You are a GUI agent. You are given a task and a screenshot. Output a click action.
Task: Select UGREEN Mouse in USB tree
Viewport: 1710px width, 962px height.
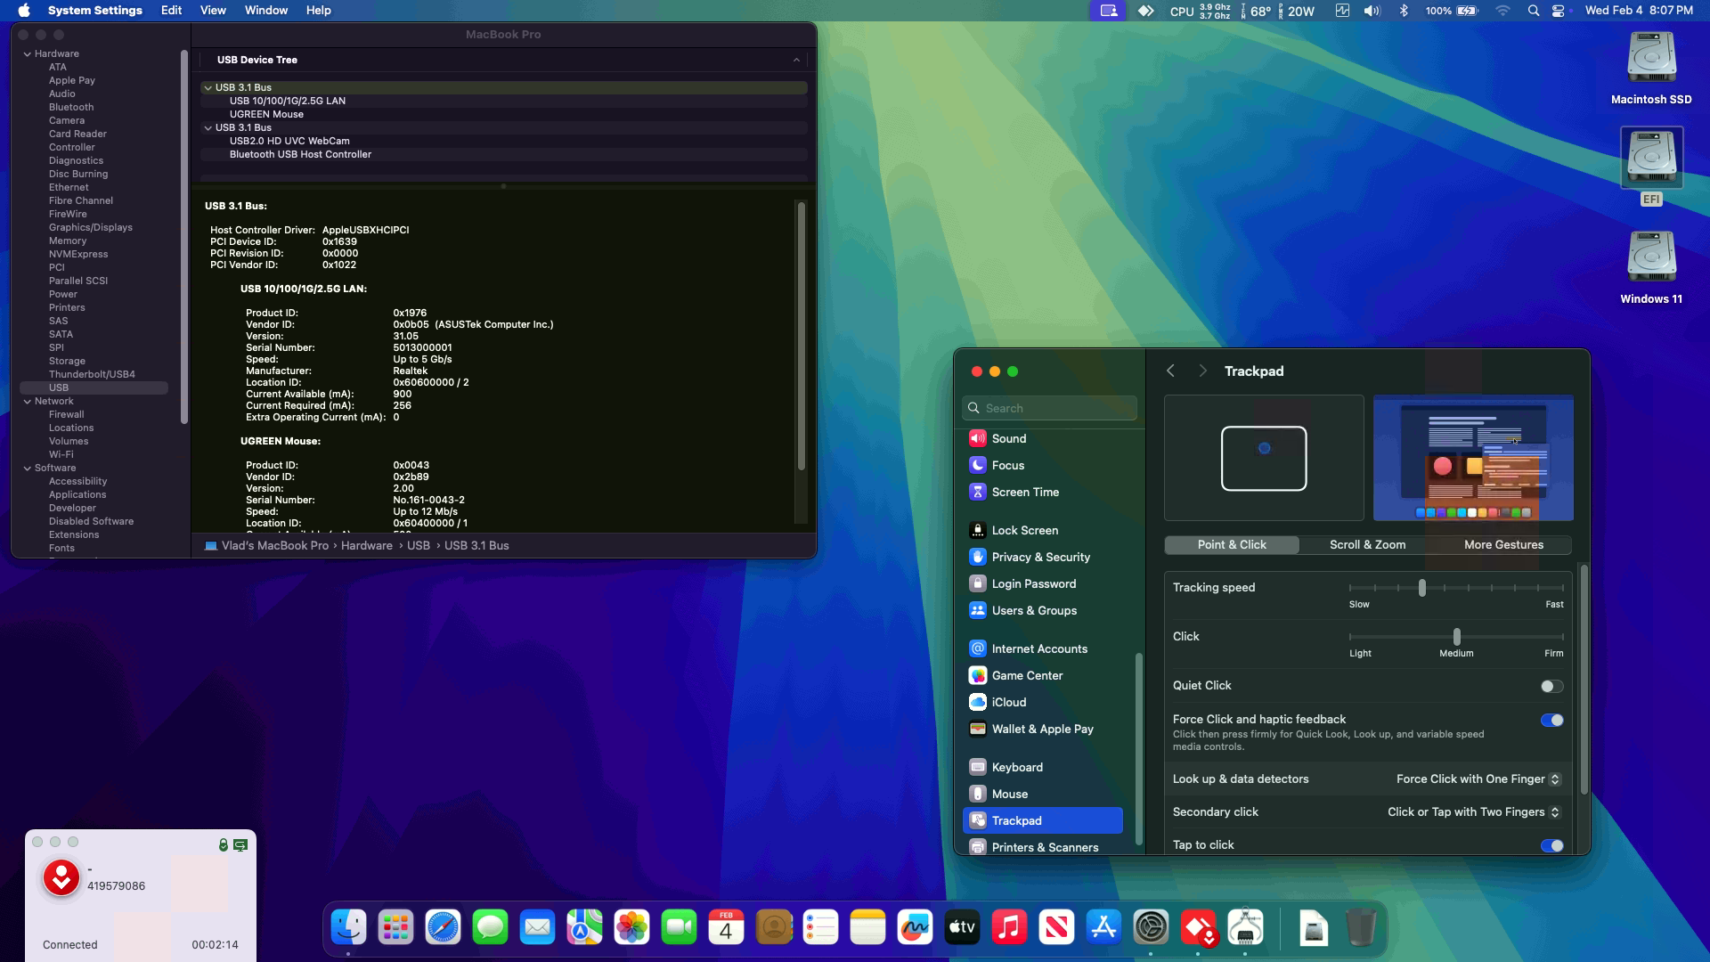[266, 114]
